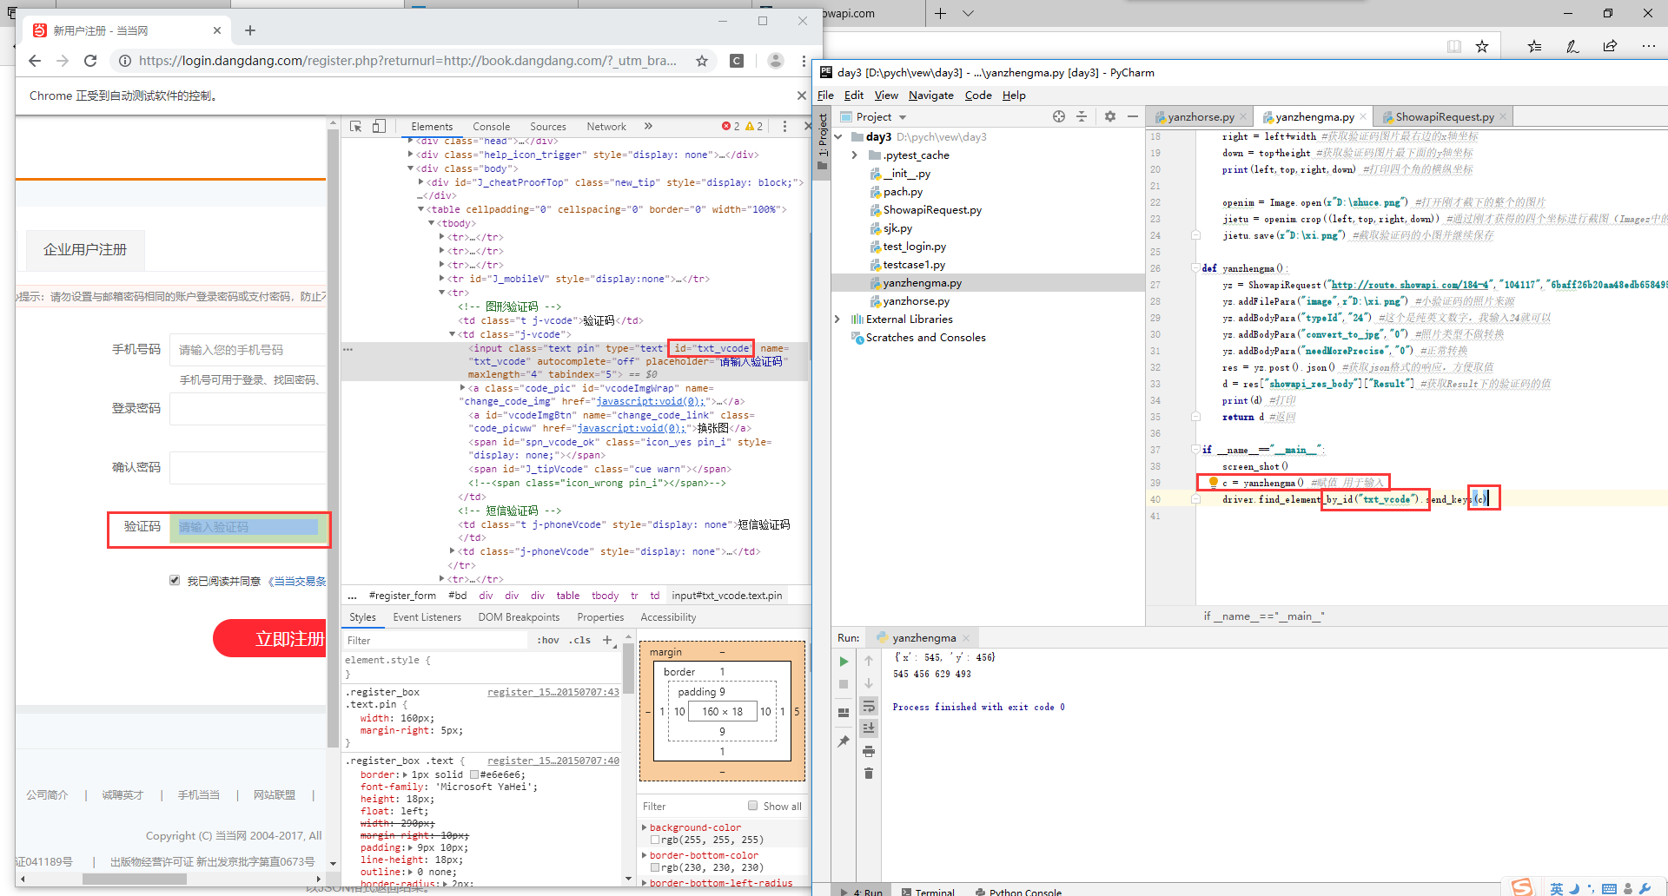Screen dimensions: 1668x896
Task: Clear console output with the trash icon
Action: point(869,773)
